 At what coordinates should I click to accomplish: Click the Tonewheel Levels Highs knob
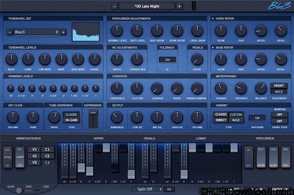point(94,60)
